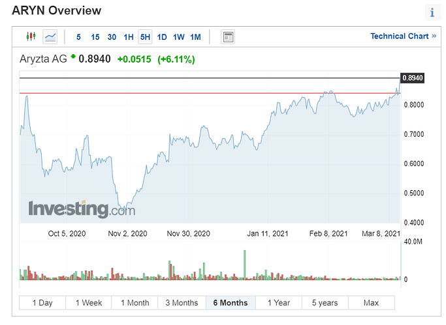Choose the 1 Month range tab

coord(135,303)
